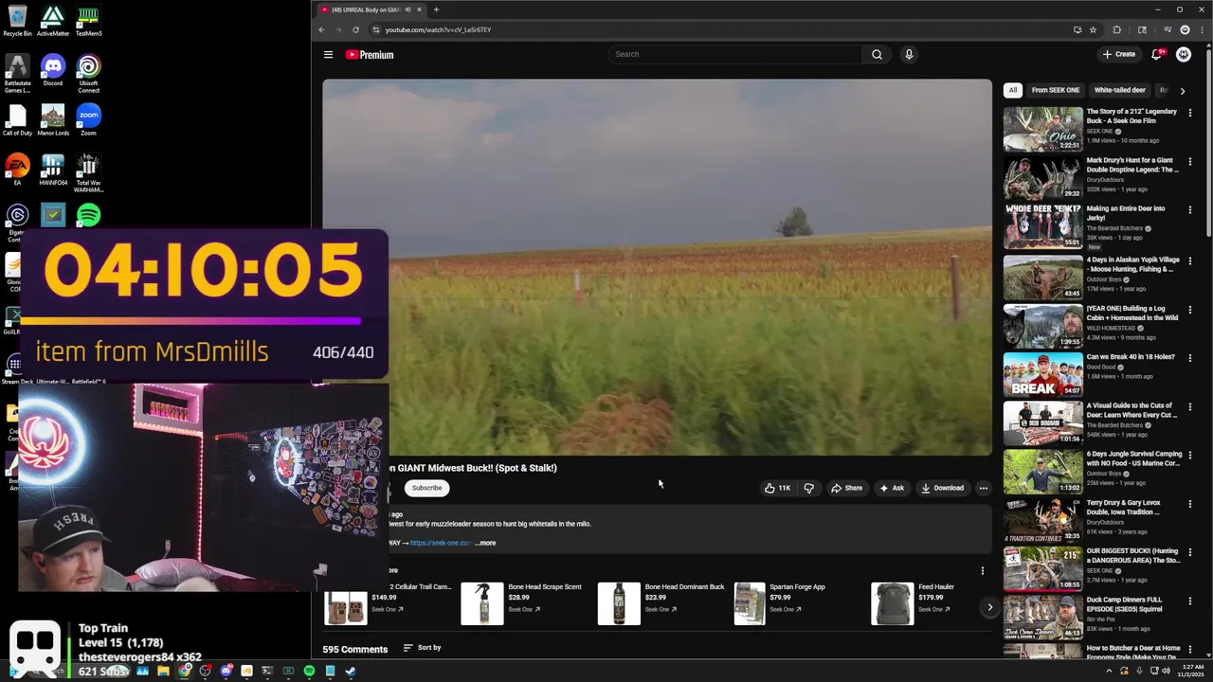Open Chrome three-dot menu
Viewport: 1213px width, 682px height.
pyautogui.click(x=1201, y=29)
